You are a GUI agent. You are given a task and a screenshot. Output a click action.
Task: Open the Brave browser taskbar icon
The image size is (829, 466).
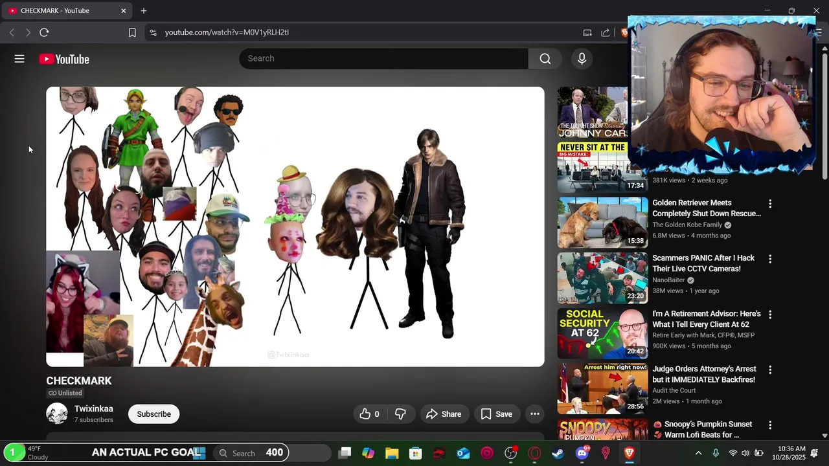click(629, 453)
